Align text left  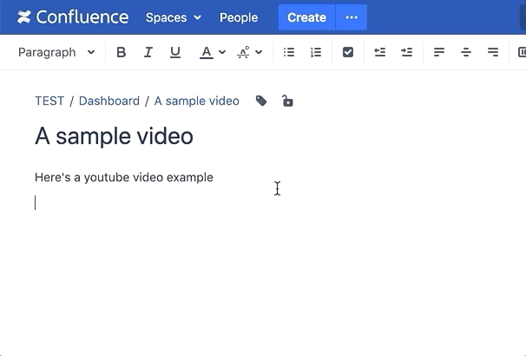point(439,52)
